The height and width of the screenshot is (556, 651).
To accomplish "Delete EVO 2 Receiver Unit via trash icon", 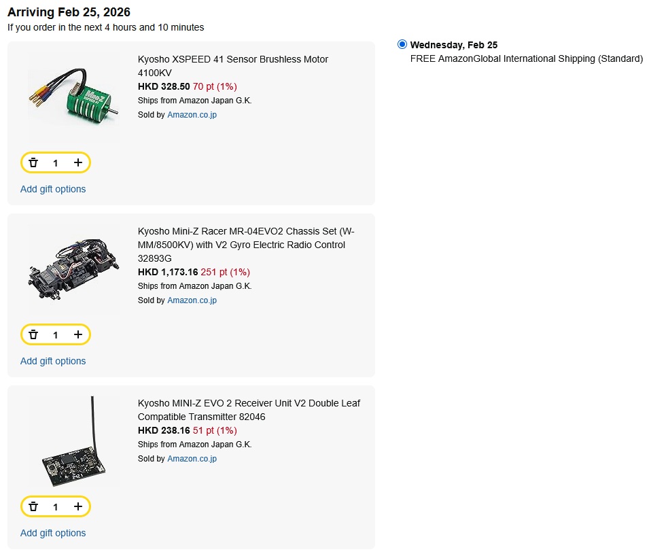I will point(33,507).
